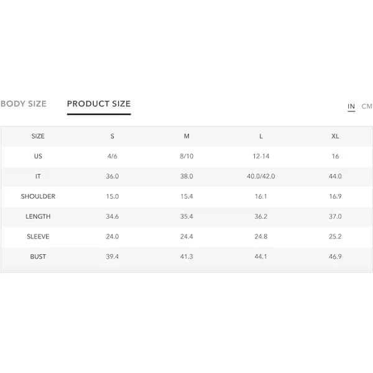This screenshot has width=373, height=373.
Task: Select the L column header
Action: coord(261,136)
